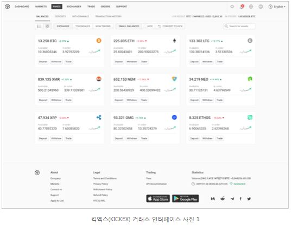Download from the App Store badge

[158, 198]
